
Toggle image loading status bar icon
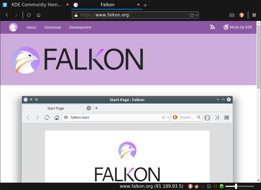tap(209, 186)
